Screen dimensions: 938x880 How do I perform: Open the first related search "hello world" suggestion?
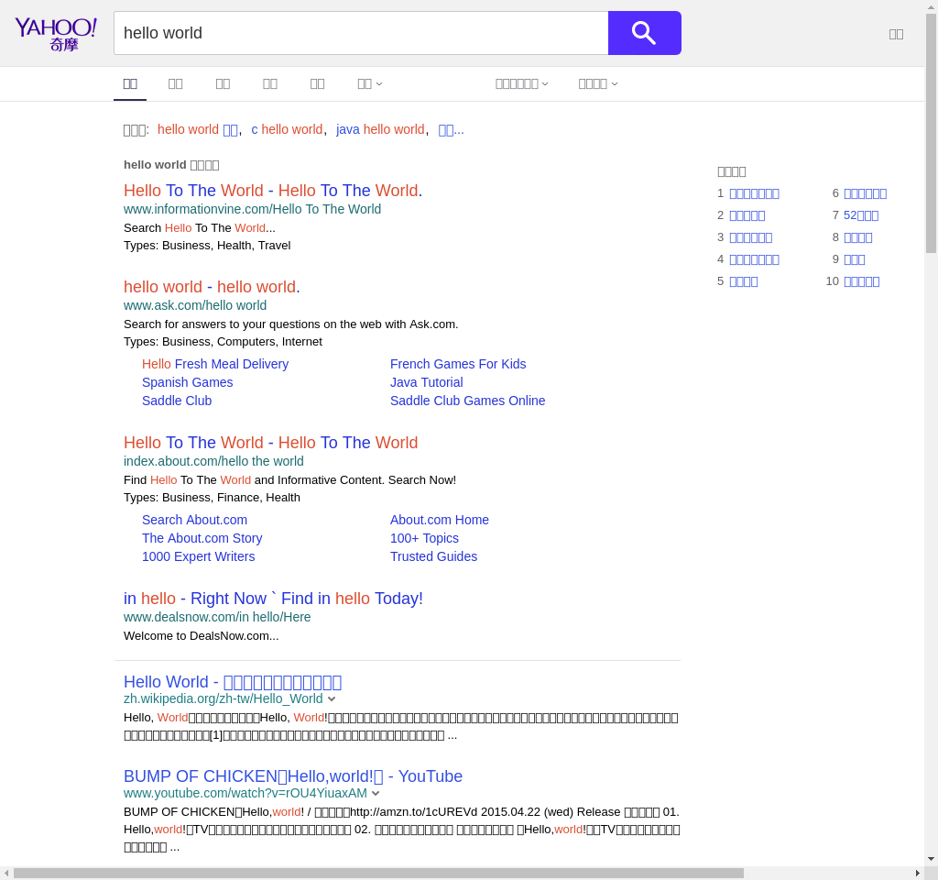coord(198,129)
